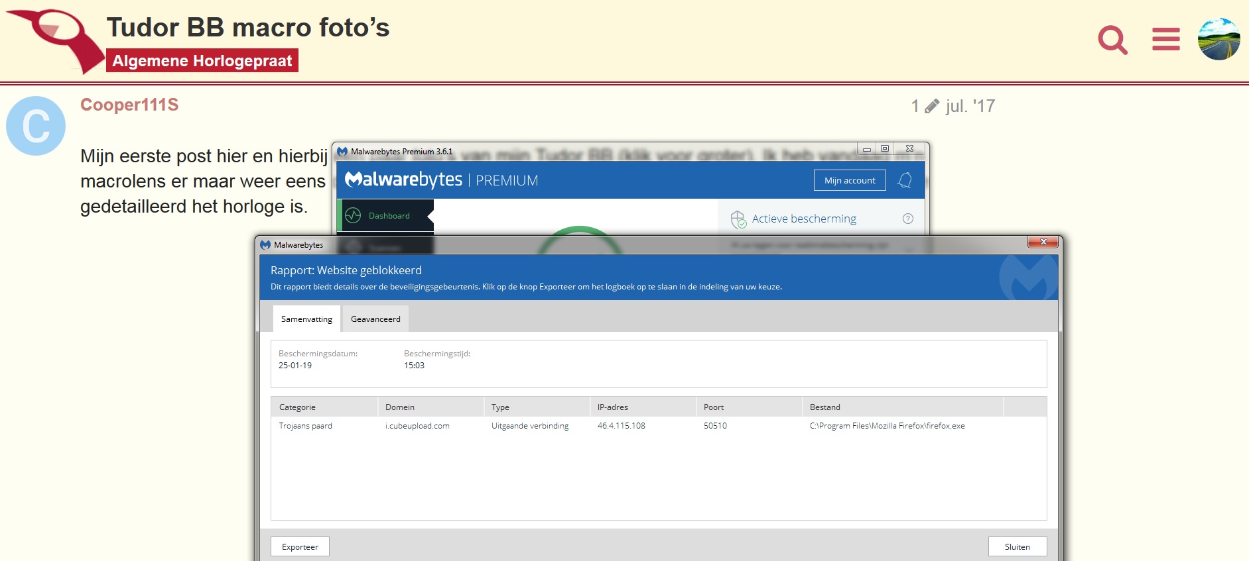Open the Tudor BB macro foto's topic title
Image resolution: width=1249 pixels, height=561 pixels.
(x=248, y=28)
